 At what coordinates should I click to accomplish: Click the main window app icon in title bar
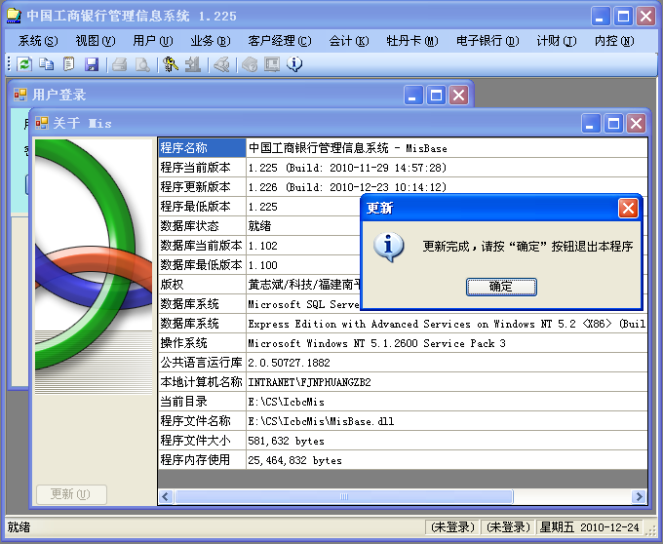14,16
